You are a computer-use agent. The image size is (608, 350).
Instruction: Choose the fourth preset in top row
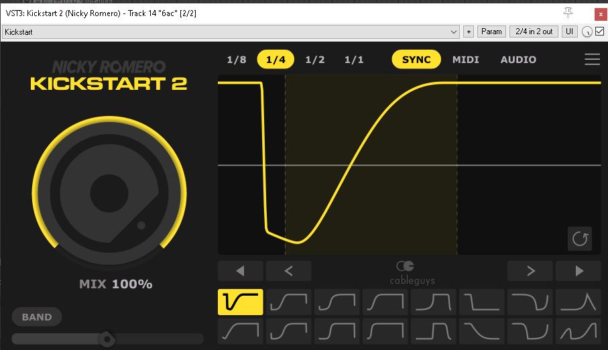click(385, 302)
